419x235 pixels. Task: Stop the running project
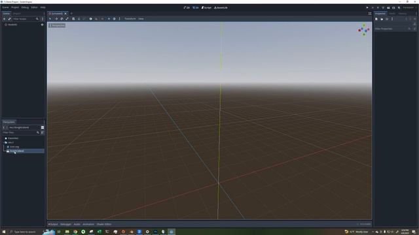point(378,8)
